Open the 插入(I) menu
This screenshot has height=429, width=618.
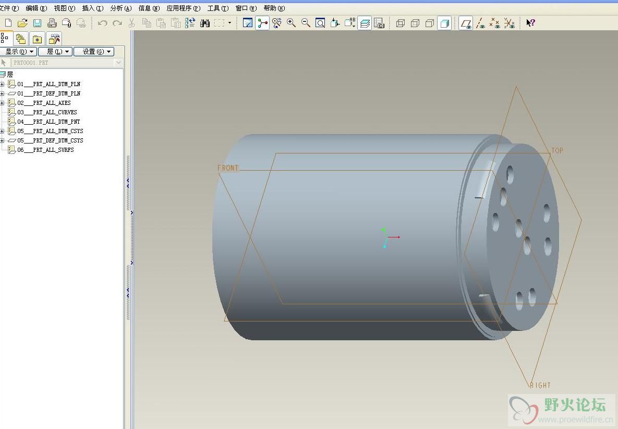click(93, 8)
